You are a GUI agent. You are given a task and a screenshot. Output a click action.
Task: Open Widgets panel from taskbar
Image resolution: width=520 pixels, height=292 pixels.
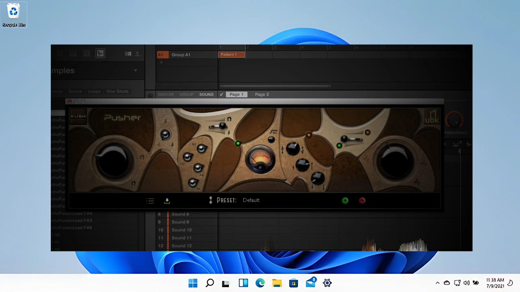coord(243,283)
